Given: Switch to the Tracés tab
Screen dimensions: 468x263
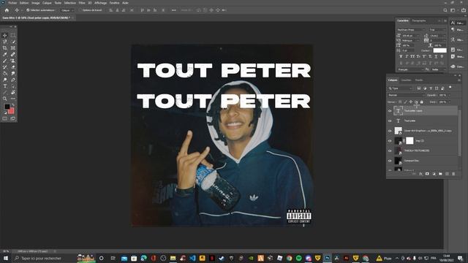Looking at the screenshot, I should click(419, 80).
